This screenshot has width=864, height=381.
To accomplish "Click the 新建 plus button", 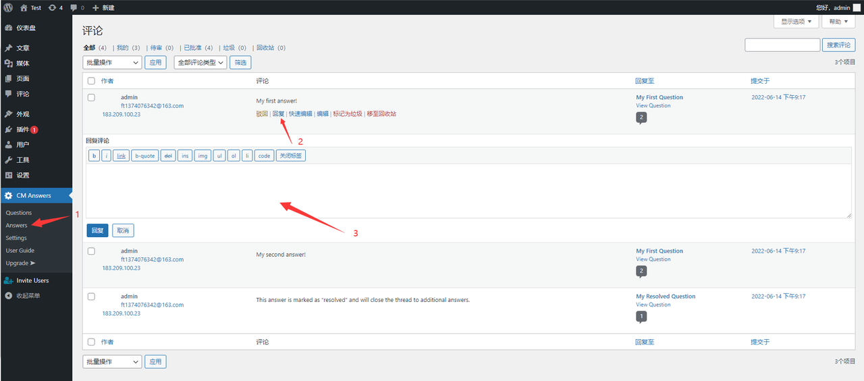I will (x=103, y=7).
